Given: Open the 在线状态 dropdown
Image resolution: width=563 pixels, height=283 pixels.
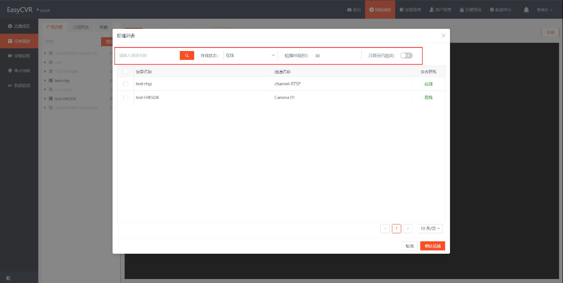Looking at the screenshot, I should pyautogui.click(x=250, y=55).
